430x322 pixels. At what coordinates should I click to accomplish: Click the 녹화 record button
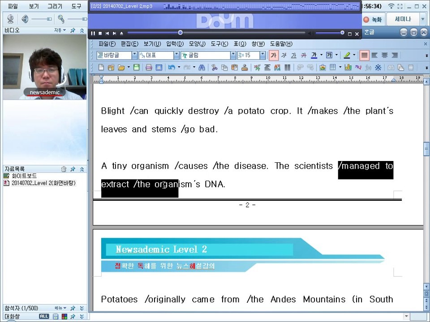pos(373,19)
